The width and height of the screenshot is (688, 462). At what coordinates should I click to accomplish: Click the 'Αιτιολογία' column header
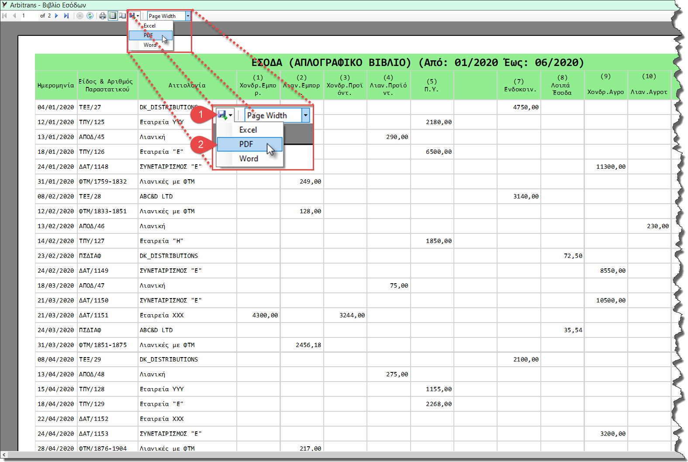[187, 85]
